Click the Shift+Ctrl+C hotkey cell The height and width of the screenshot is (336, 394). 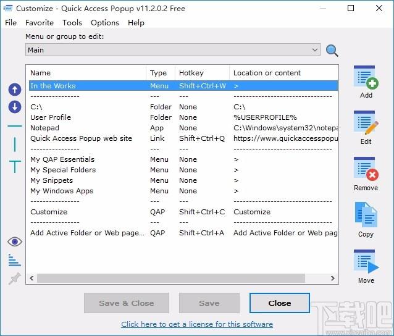coord(202,212)
